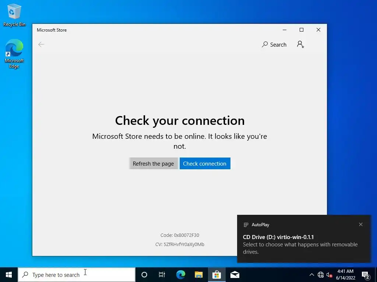Close the Microsoft Store window

[318, 30]
